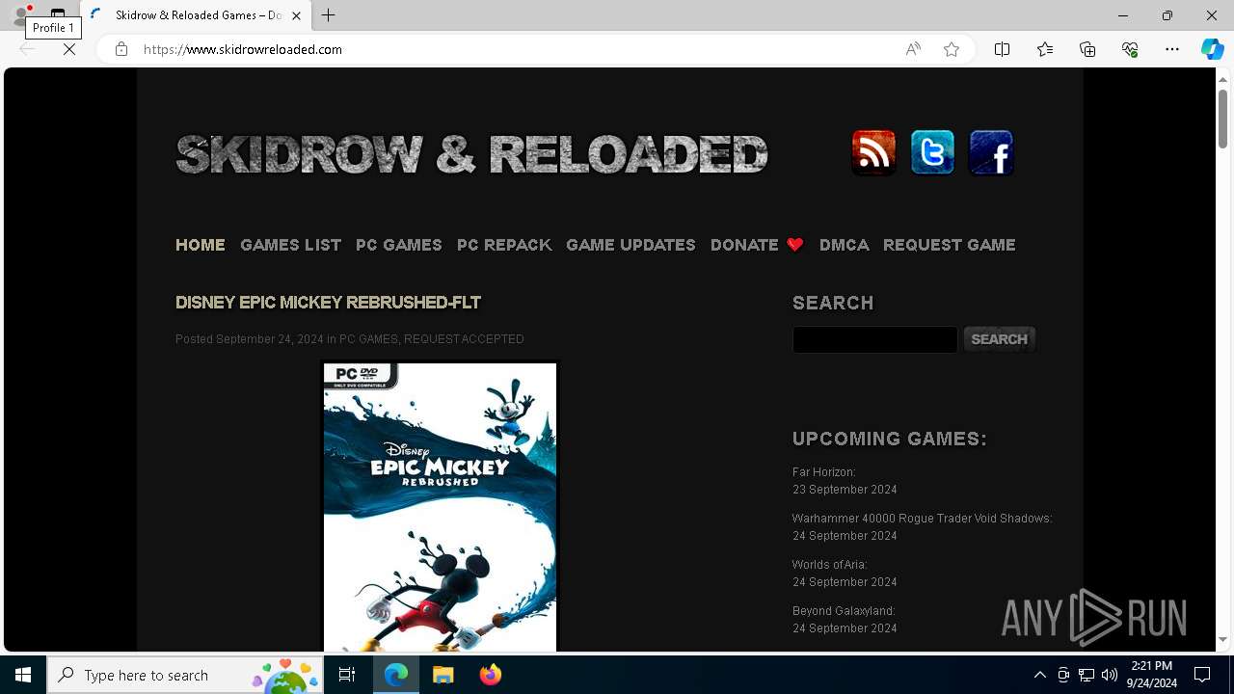
Task: Open a new browser tab
Action: [329, 15]
